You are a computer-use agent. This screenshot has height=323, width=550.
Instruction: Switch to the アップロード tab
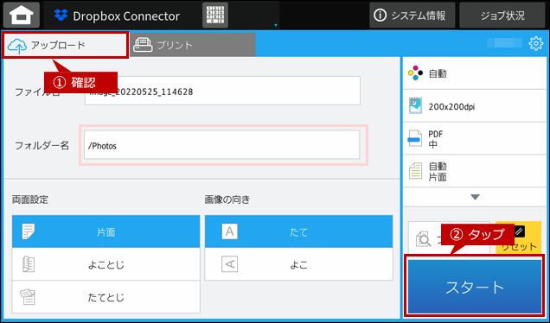65,45
